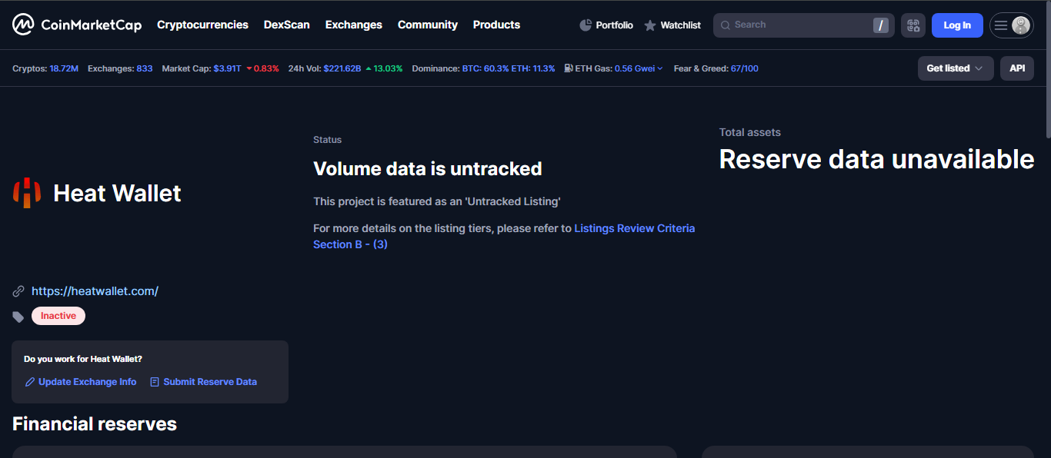Click the Market Cap $3.91T value

tap(227, 68)
